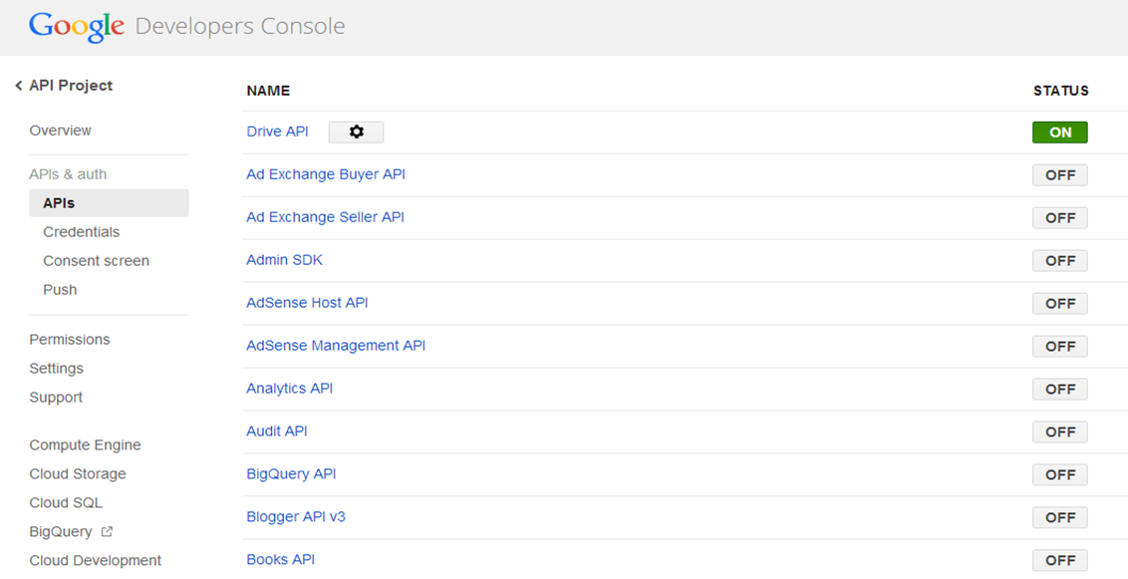Open the Credentials section

tap(82, 231)
